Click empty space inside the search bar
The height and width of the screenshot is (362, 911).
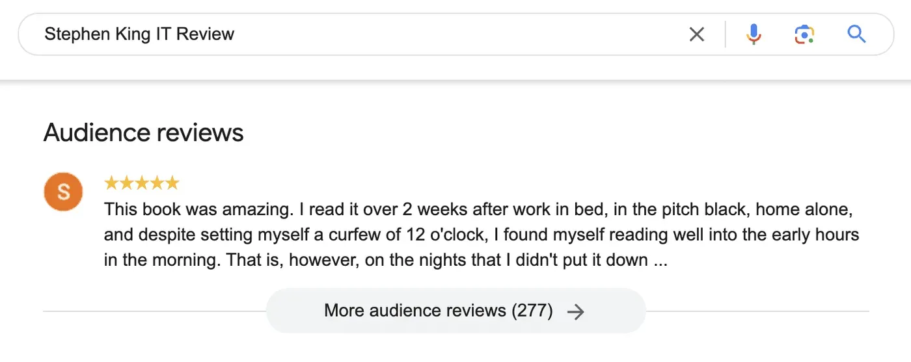click(455, 34)
